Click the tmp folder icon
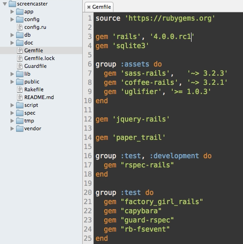The height and width of the screenshot is (244, 243). coord(20,121)
